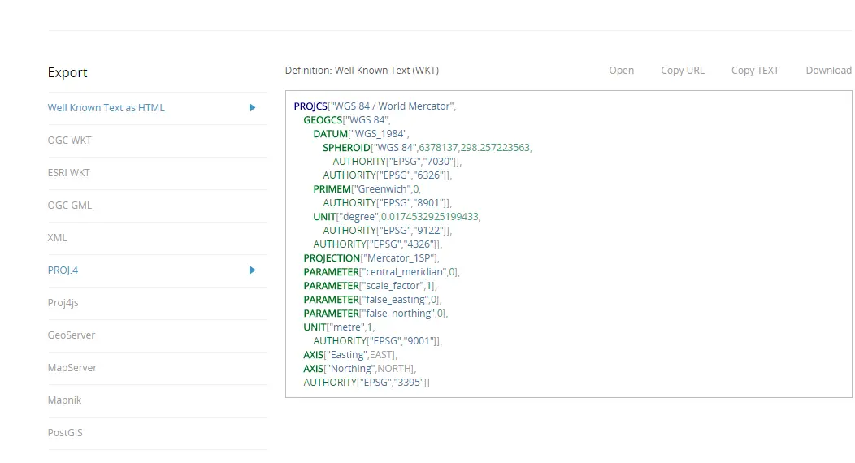Select PostGIS export format

pos(65,433)
